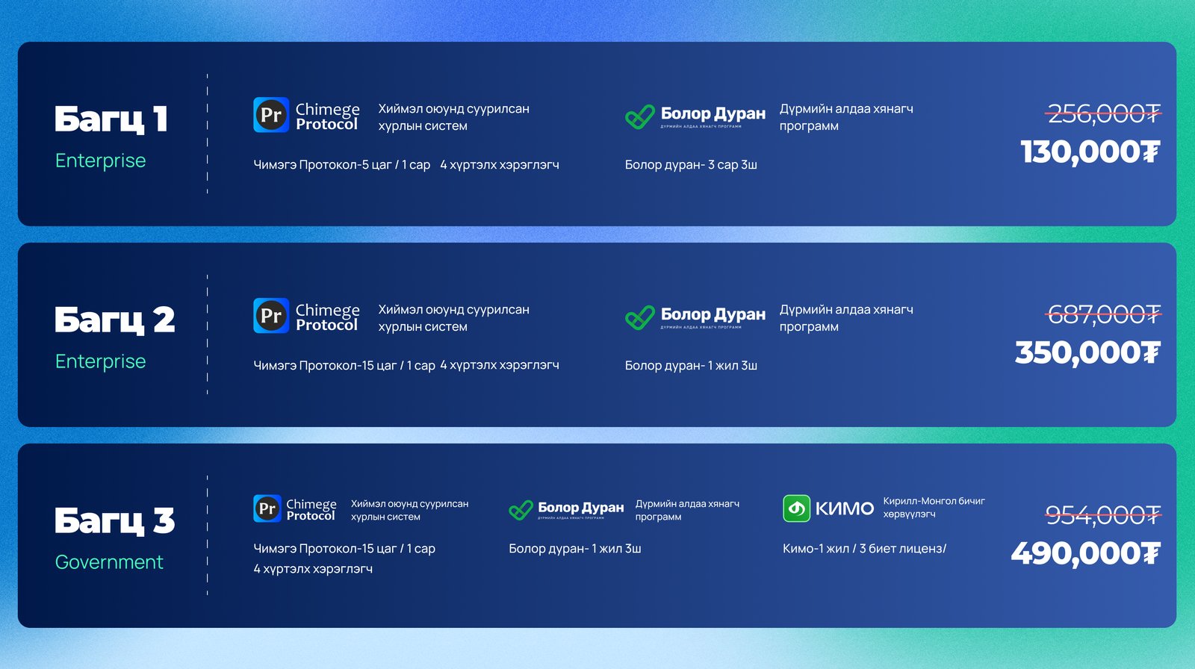Click "Болор дуран- 1 жил 3ш" in Багц 2
The height and width of the screenshot is (669, 1195).
691,366
